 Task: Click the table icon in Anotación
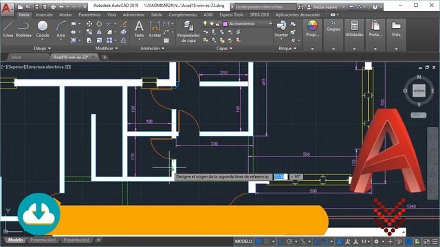point(166,40)
